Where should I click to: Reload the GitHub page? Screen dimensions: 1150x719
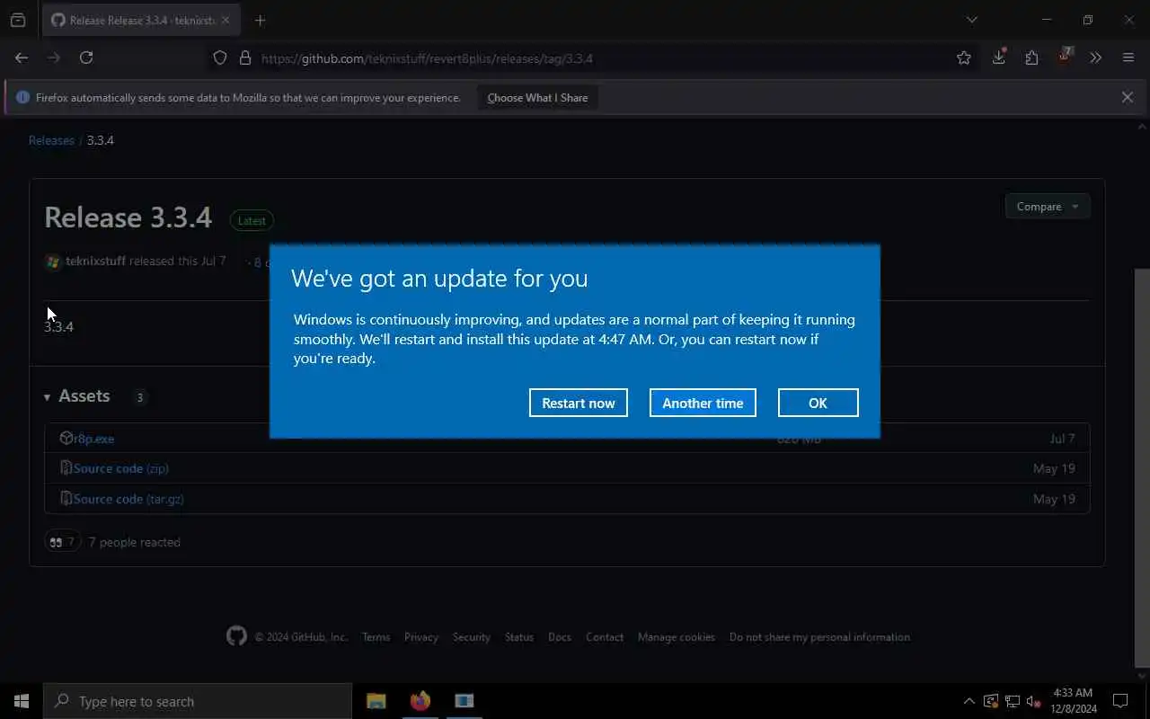(x=86, y=58)
